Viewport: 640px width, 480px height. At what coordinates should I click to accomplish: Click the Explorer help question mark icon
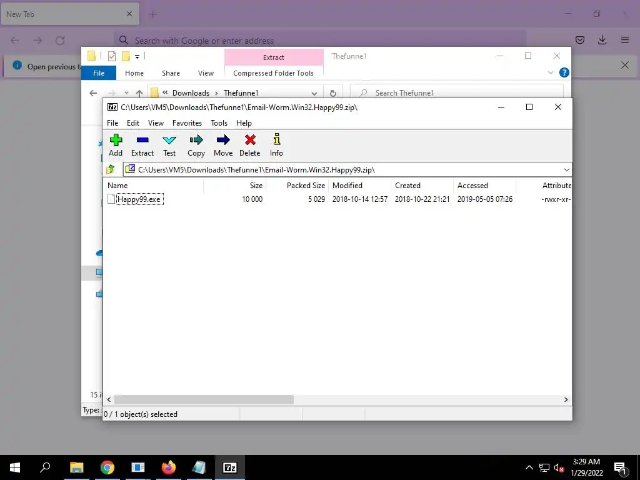[x=564, y=72]
